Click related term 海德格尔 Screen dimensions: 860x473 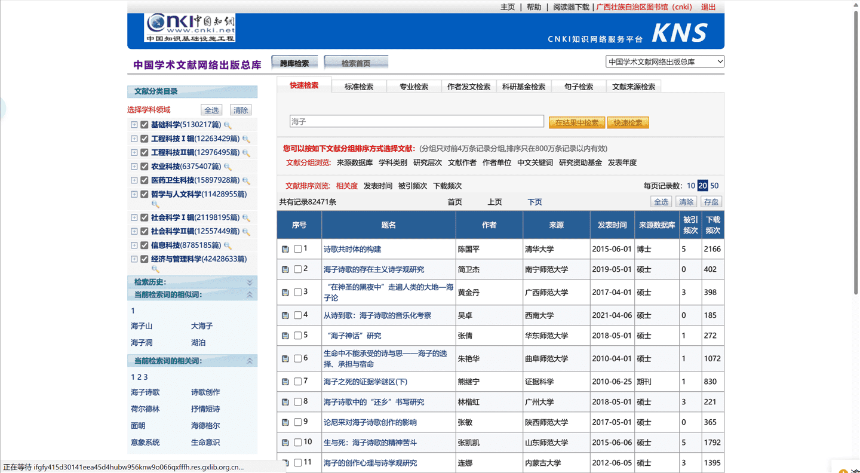(x=205, y=426)
